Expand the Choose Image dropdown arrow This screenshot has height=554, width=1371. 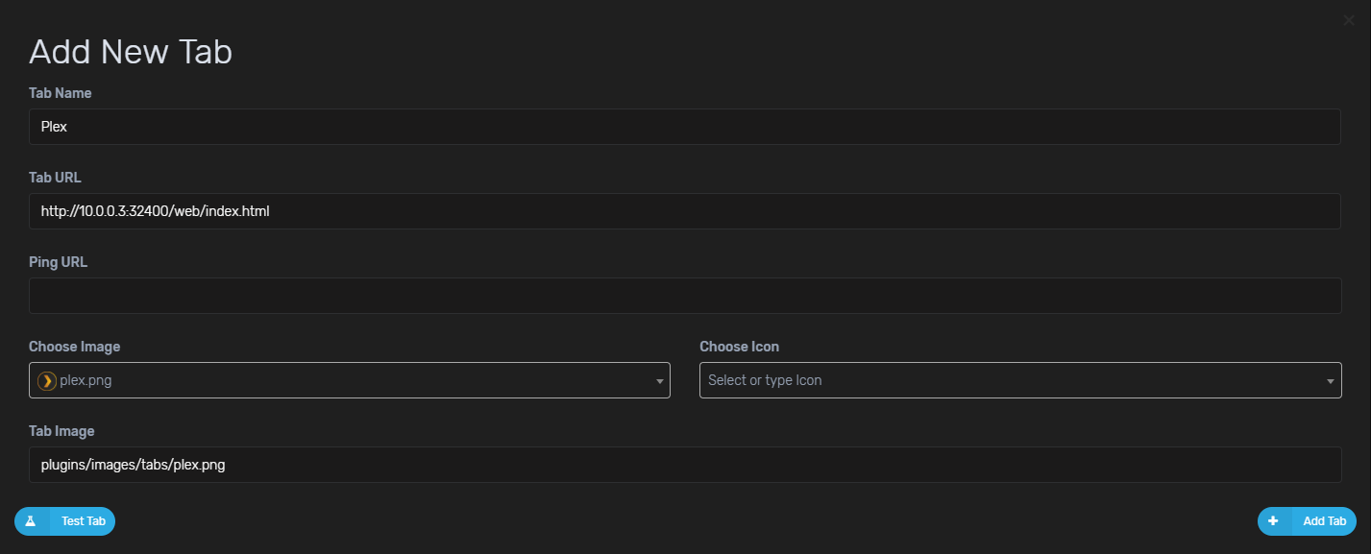[x=659, y=381]
